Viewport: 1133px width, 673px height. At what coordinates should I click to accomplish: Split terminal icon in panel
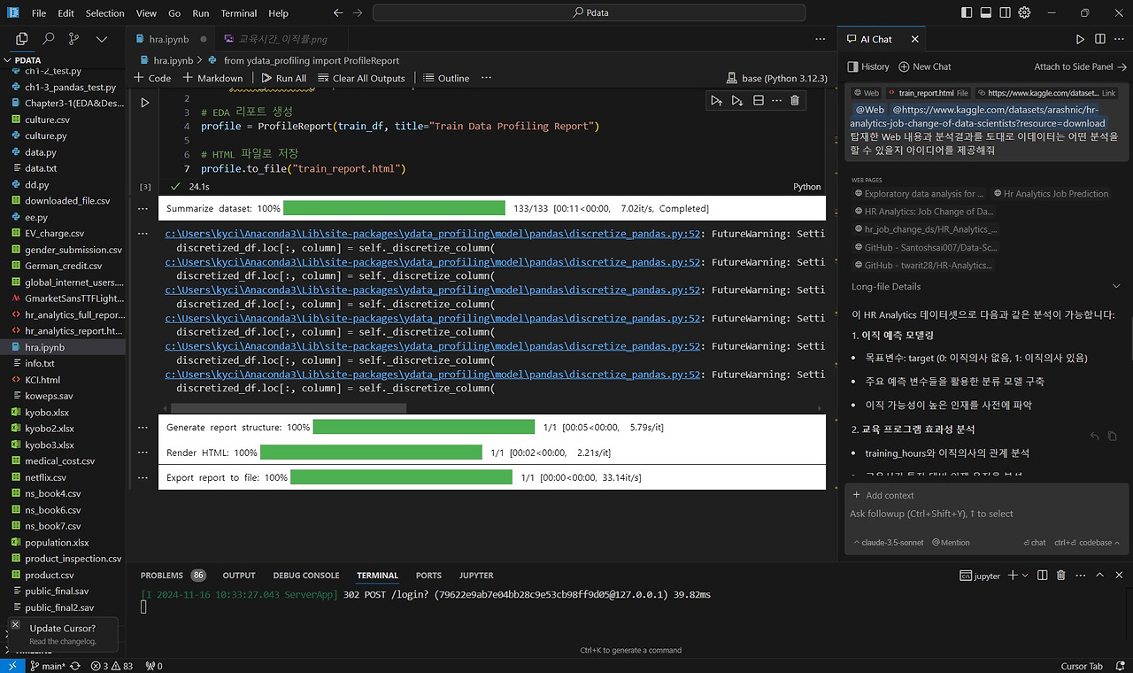coord(1044,576)
